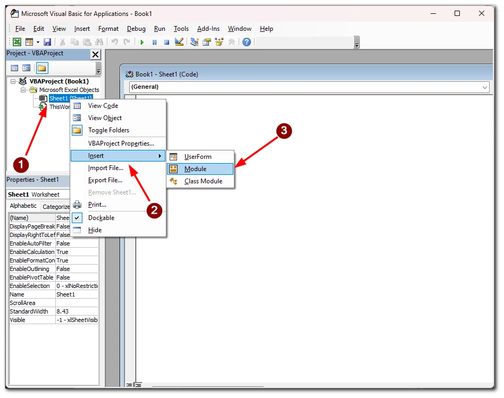Select the StandardWidth value 8.43
504x398 pixels.
77,311
